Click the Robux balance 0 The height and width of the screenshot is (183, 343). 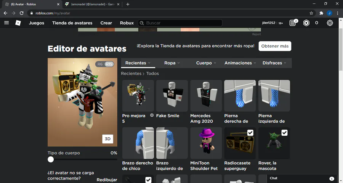pos(317,23)
